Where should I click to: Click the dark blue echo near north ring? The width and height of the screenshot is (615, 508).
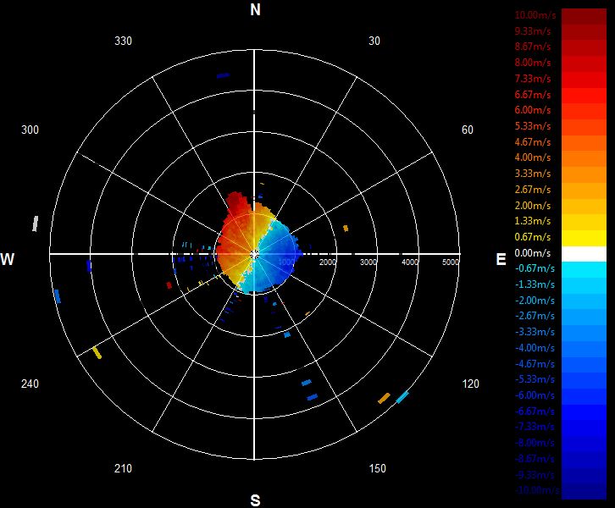223,75
